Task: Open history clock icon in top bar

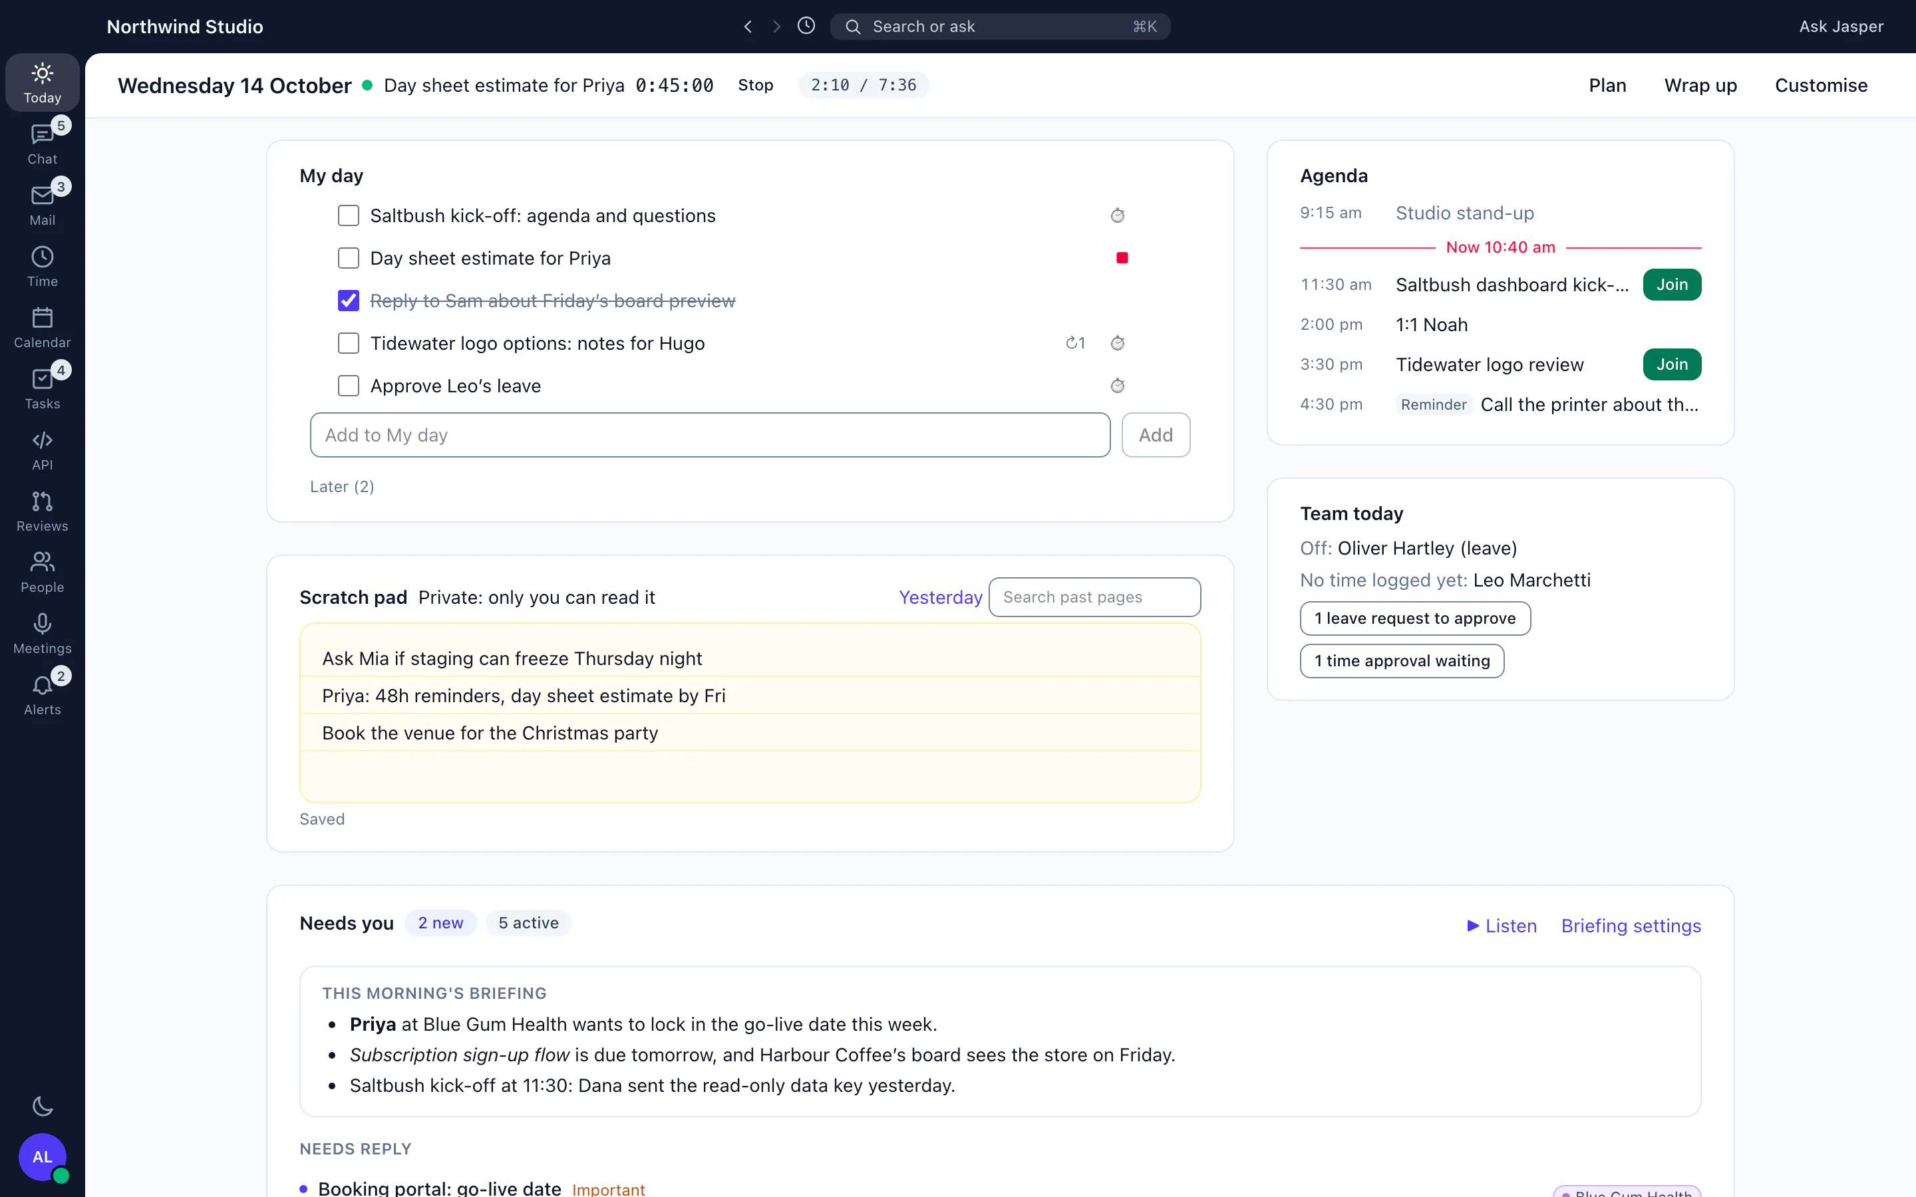Action: point(806,26)
